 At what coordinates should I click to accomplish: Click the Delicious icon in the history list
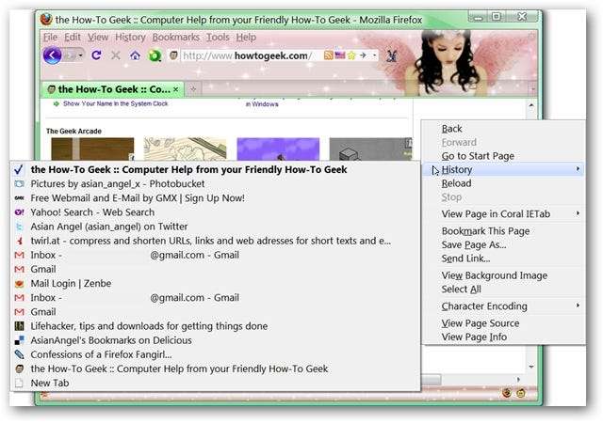point(19,340)
